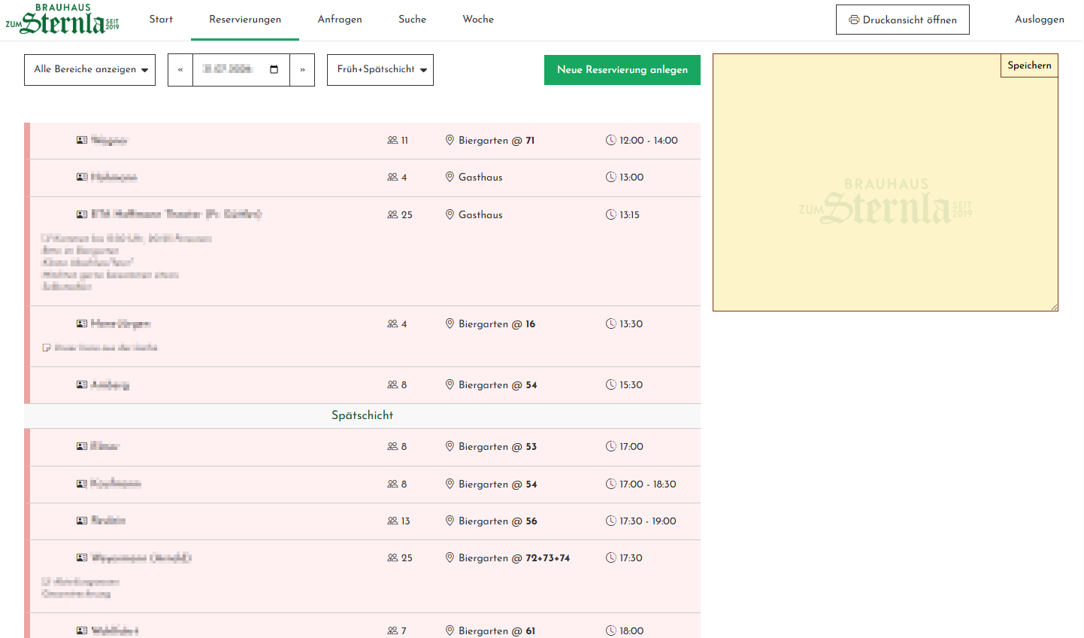Click the guests icon next to 11
This screenshot has width=1084, height=638.
click(392, 141)
